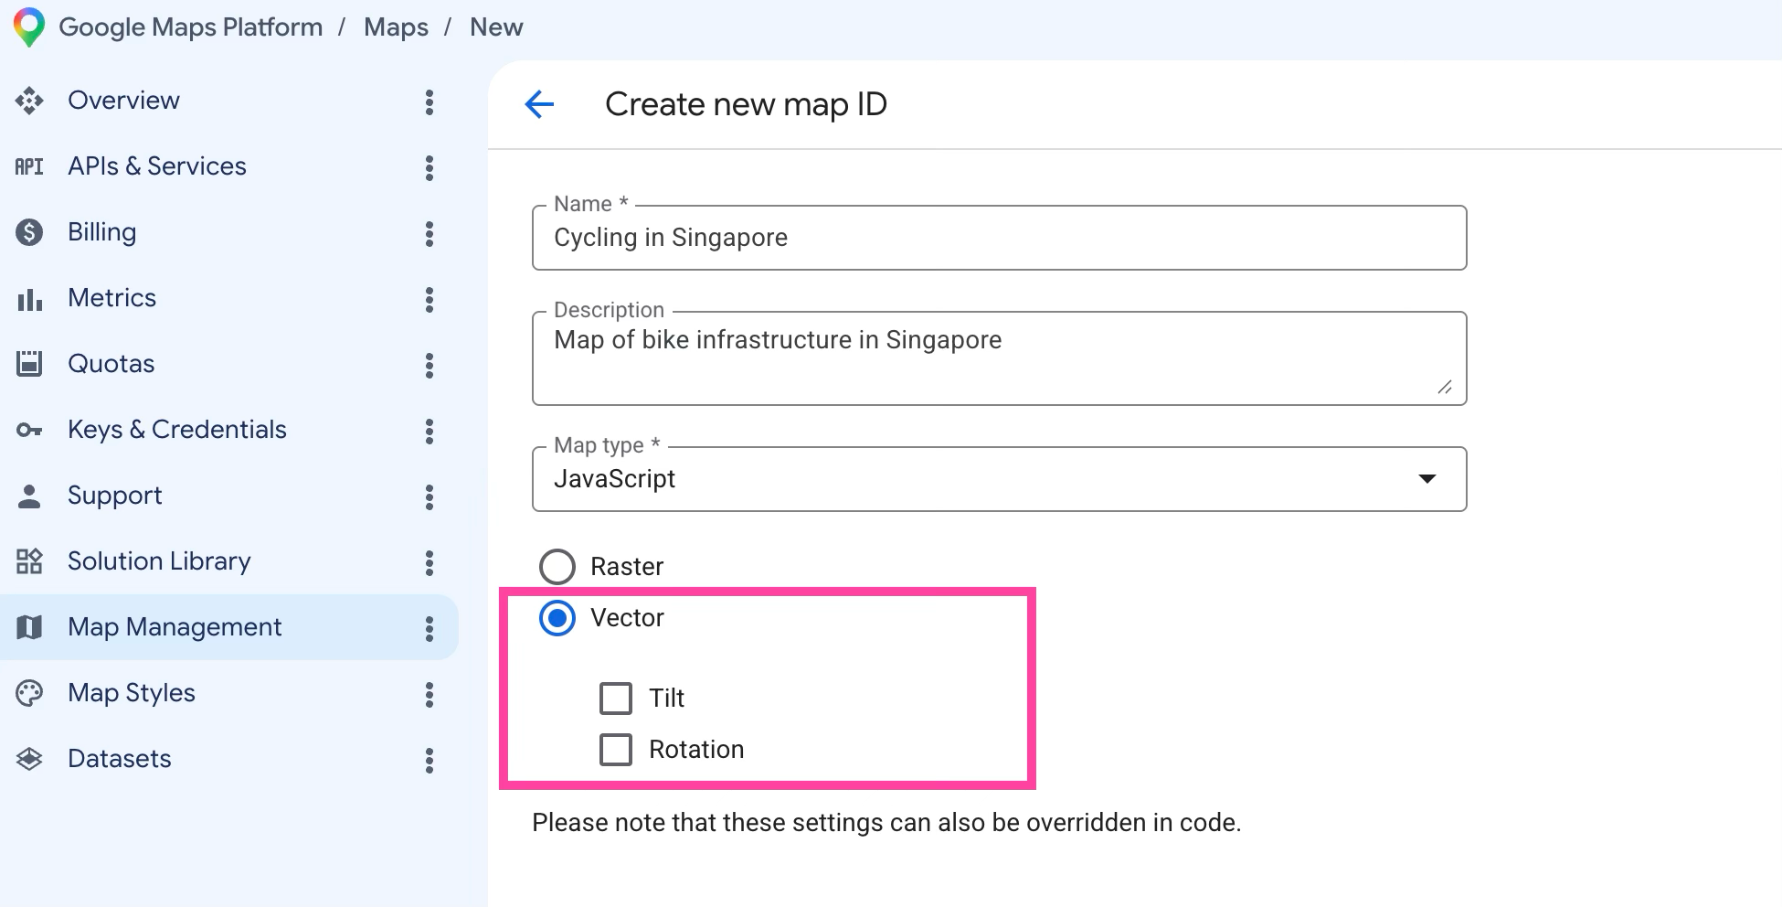Click the New breadcrumb item
Screen dimensions: 1782x907
[496, 27]
